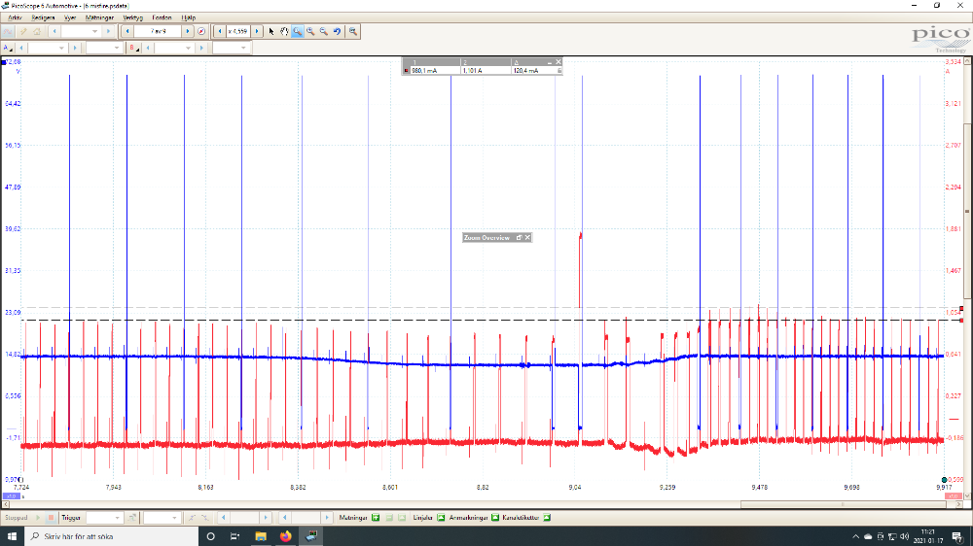
Task: Click the zoom-in magnifier icon
Action: point(310,31)
